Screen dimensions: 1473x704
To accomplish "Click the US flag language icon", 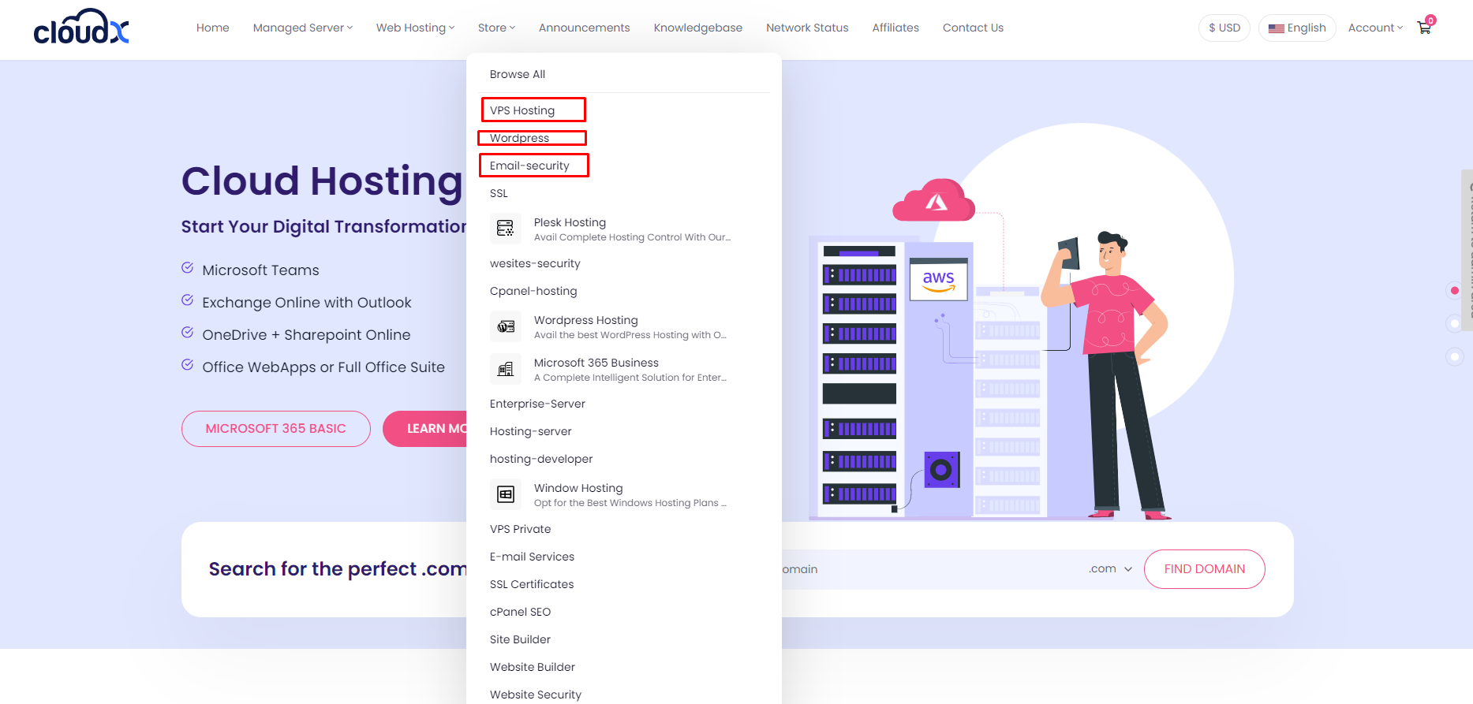I will 1276,28.
